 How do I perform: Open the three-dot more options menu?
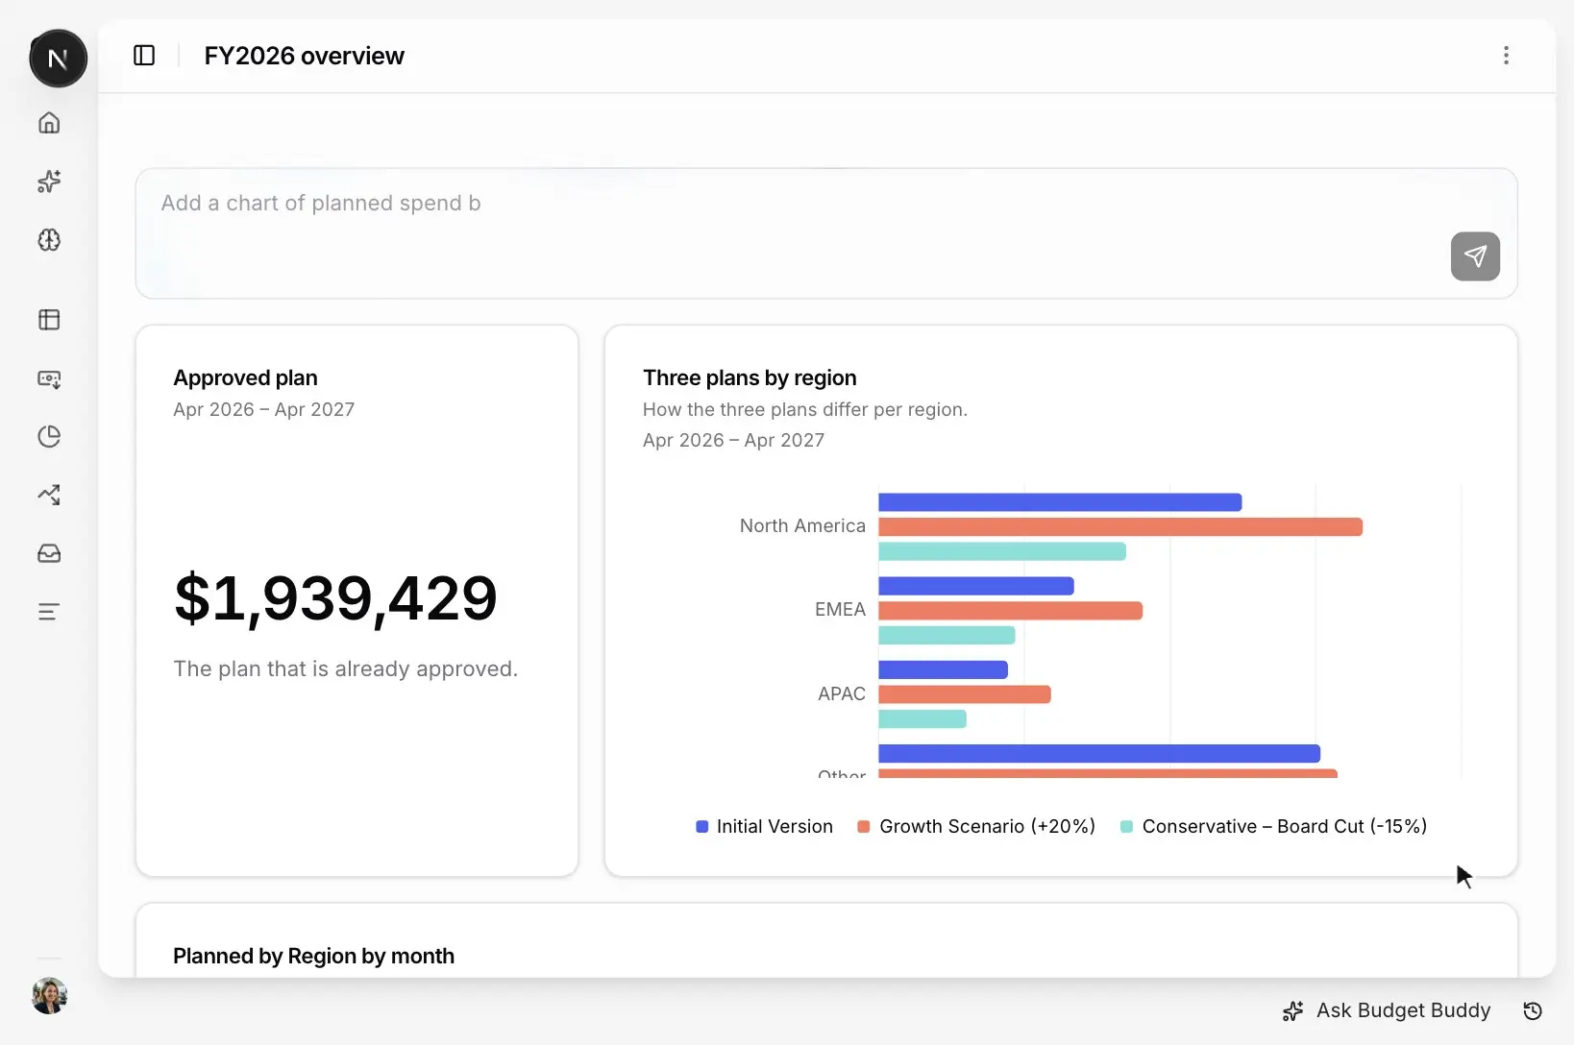click(x=1506, y=56)
